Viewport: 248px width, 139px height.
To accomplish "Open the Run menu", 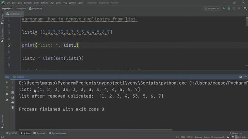I will [x=52, y=3].
